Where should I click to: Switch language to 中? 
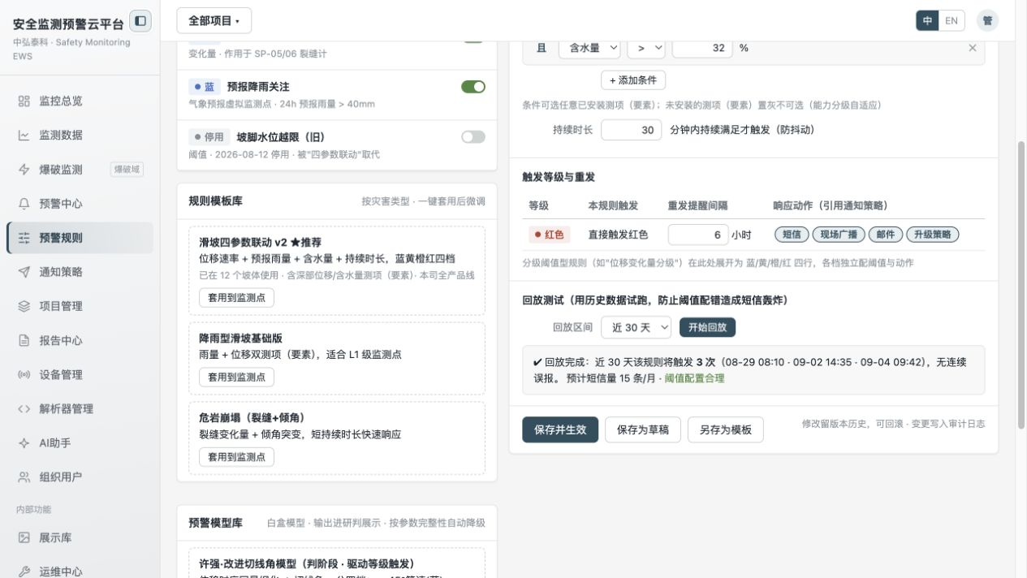(928, 21)
